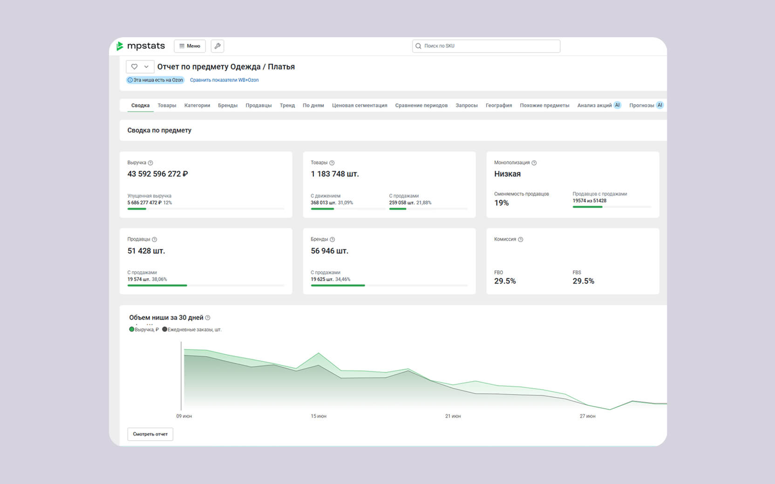The width and height of the screenshot is (775, 484).
Task: Select the Анализ акций AI tab
Action: [598, 105]
